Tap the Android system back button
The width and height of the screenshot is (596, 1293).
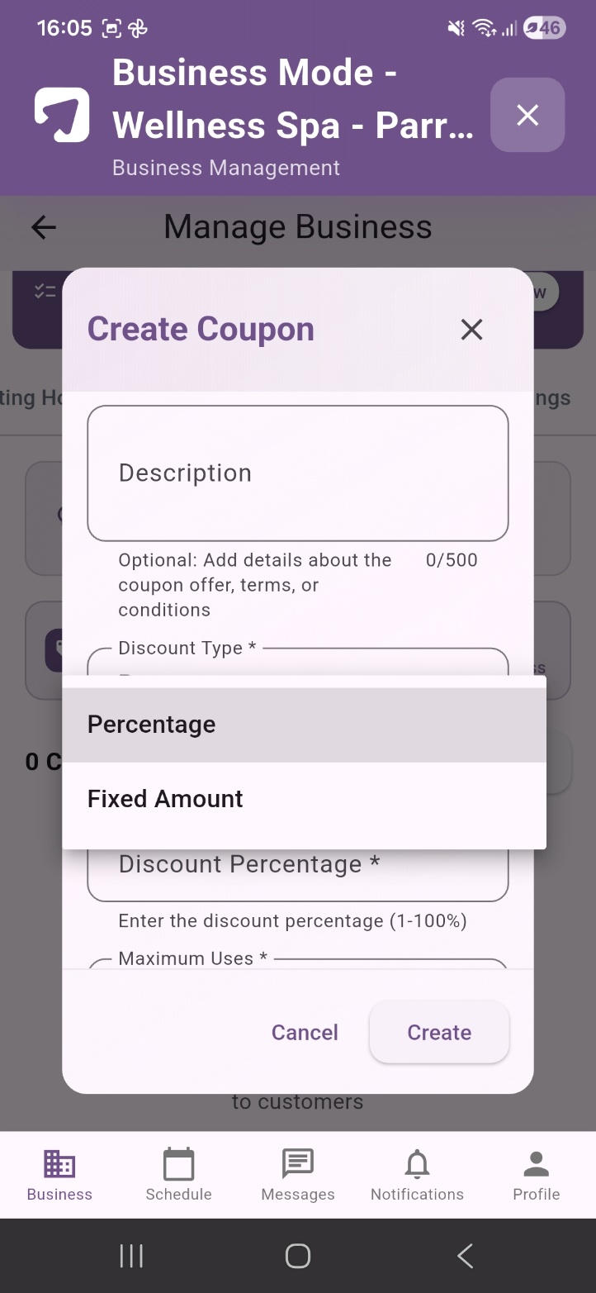coord(465,1256)
